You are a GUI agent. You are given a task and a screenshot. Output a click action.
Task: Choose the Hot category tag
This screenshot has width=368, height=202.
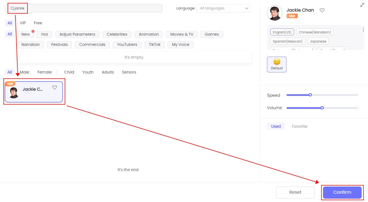point(45,34)
